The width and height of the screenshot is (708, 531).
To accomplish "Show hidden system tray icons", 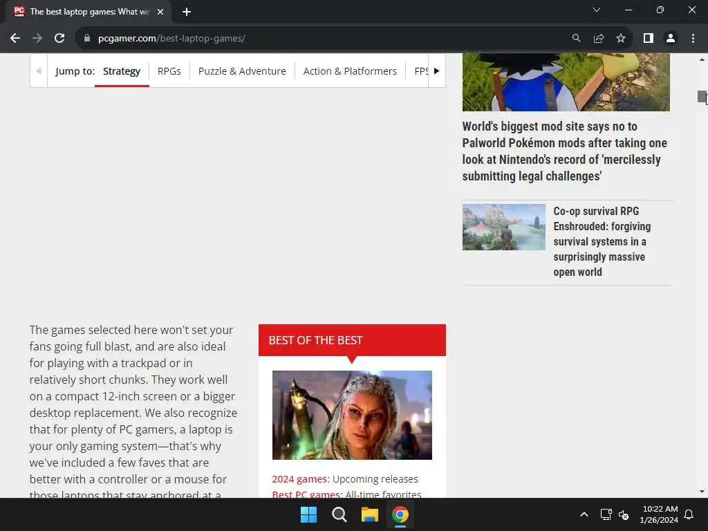I will (584, 514).
